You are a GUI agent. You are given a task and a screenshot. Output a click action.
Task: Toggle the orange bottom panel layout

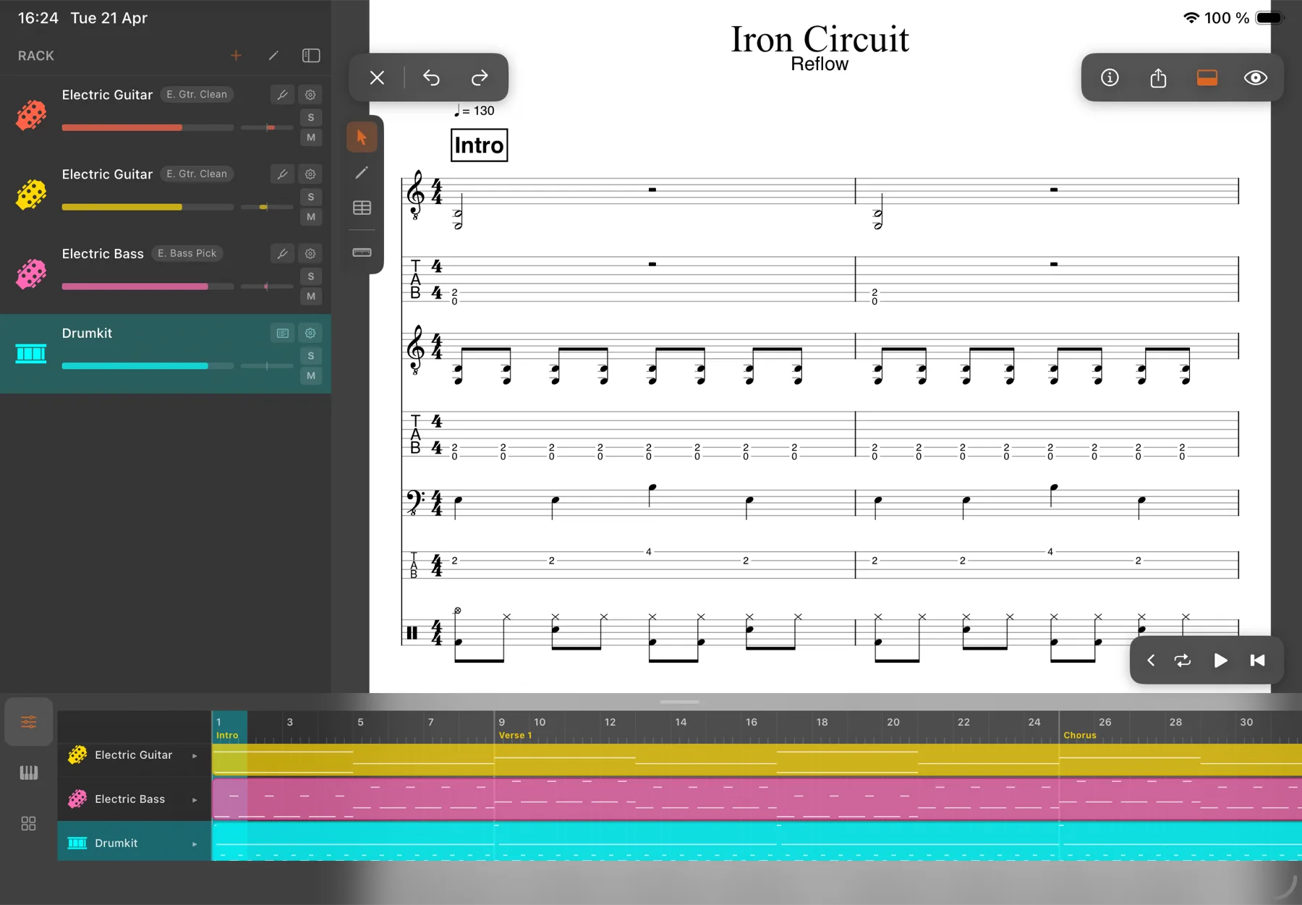(x=1207, y=77)
